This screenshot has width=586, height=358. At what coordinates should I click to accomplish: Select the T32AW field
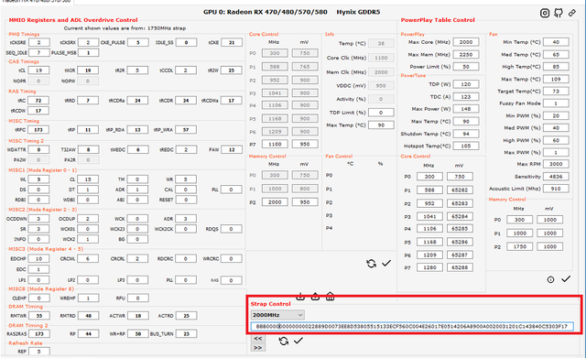(88, 149)
